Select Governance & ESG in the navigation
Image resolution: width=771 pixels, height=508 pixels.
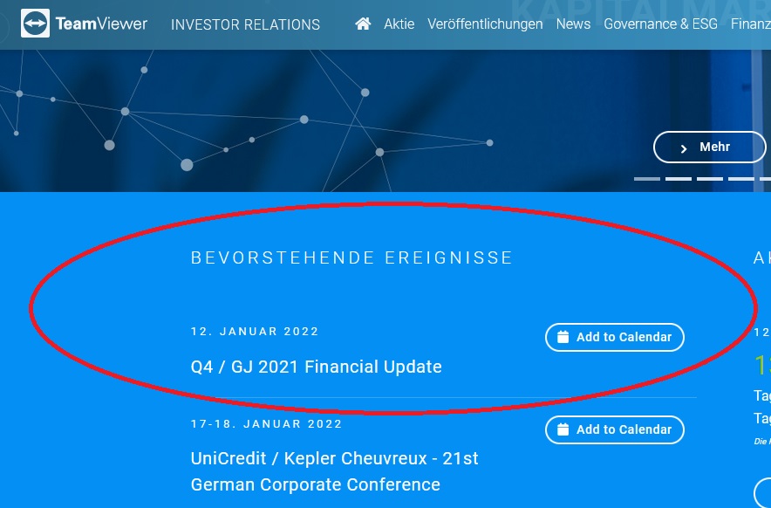tap(660, 24)
